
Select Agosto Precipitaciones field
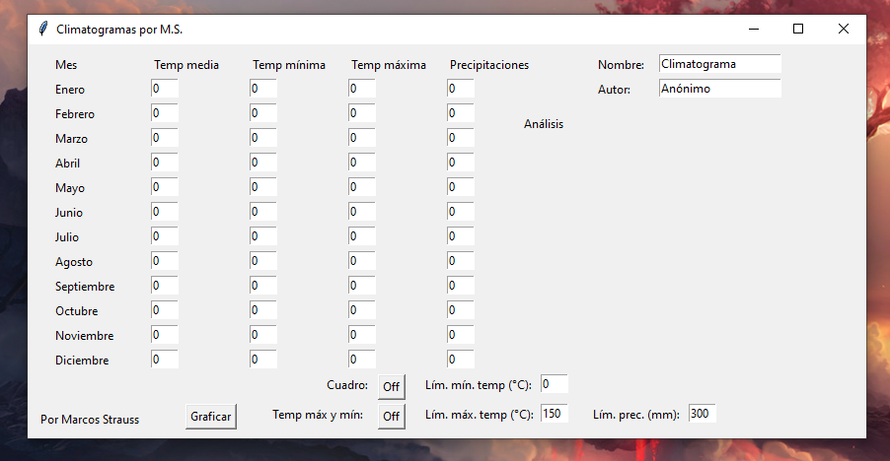[x=461, y=260]
